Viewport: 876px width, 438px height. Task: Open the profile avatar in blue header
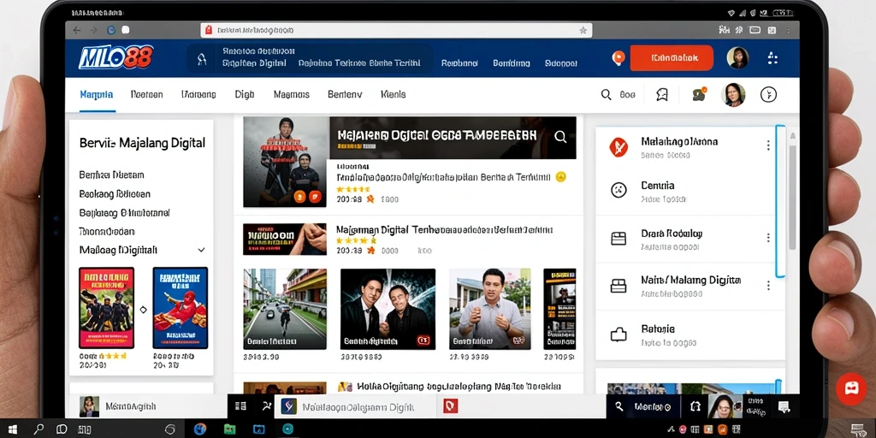pos(737,57)
